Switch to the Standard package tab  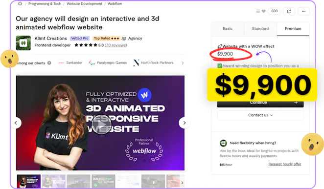(260, 29)
